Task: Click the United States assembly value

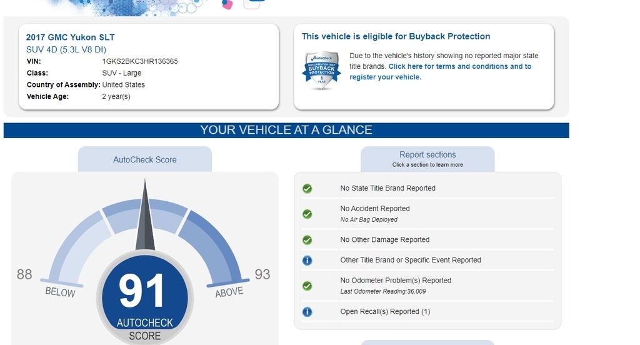Action: [123, 84]
